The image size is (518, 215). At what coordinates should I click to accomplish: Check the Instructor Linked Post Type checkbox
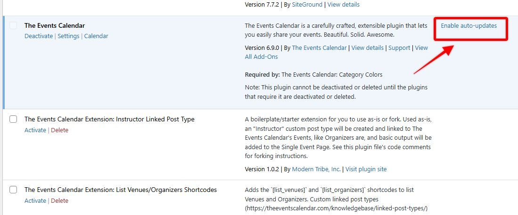pos(13,119)
